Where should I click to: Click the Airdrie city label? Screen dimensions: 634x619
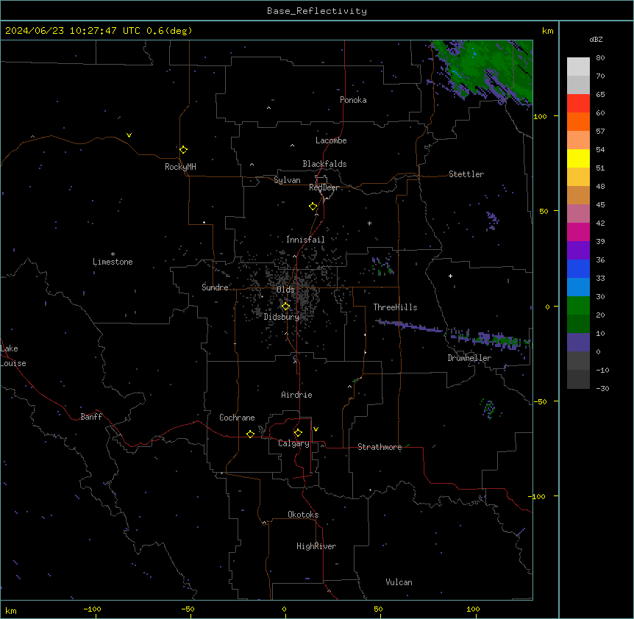(296, 395)
